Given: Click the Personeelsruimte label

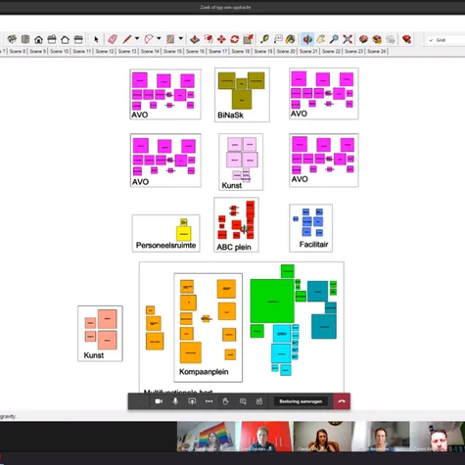Looking at the screenshot, I should coord(165,246).
